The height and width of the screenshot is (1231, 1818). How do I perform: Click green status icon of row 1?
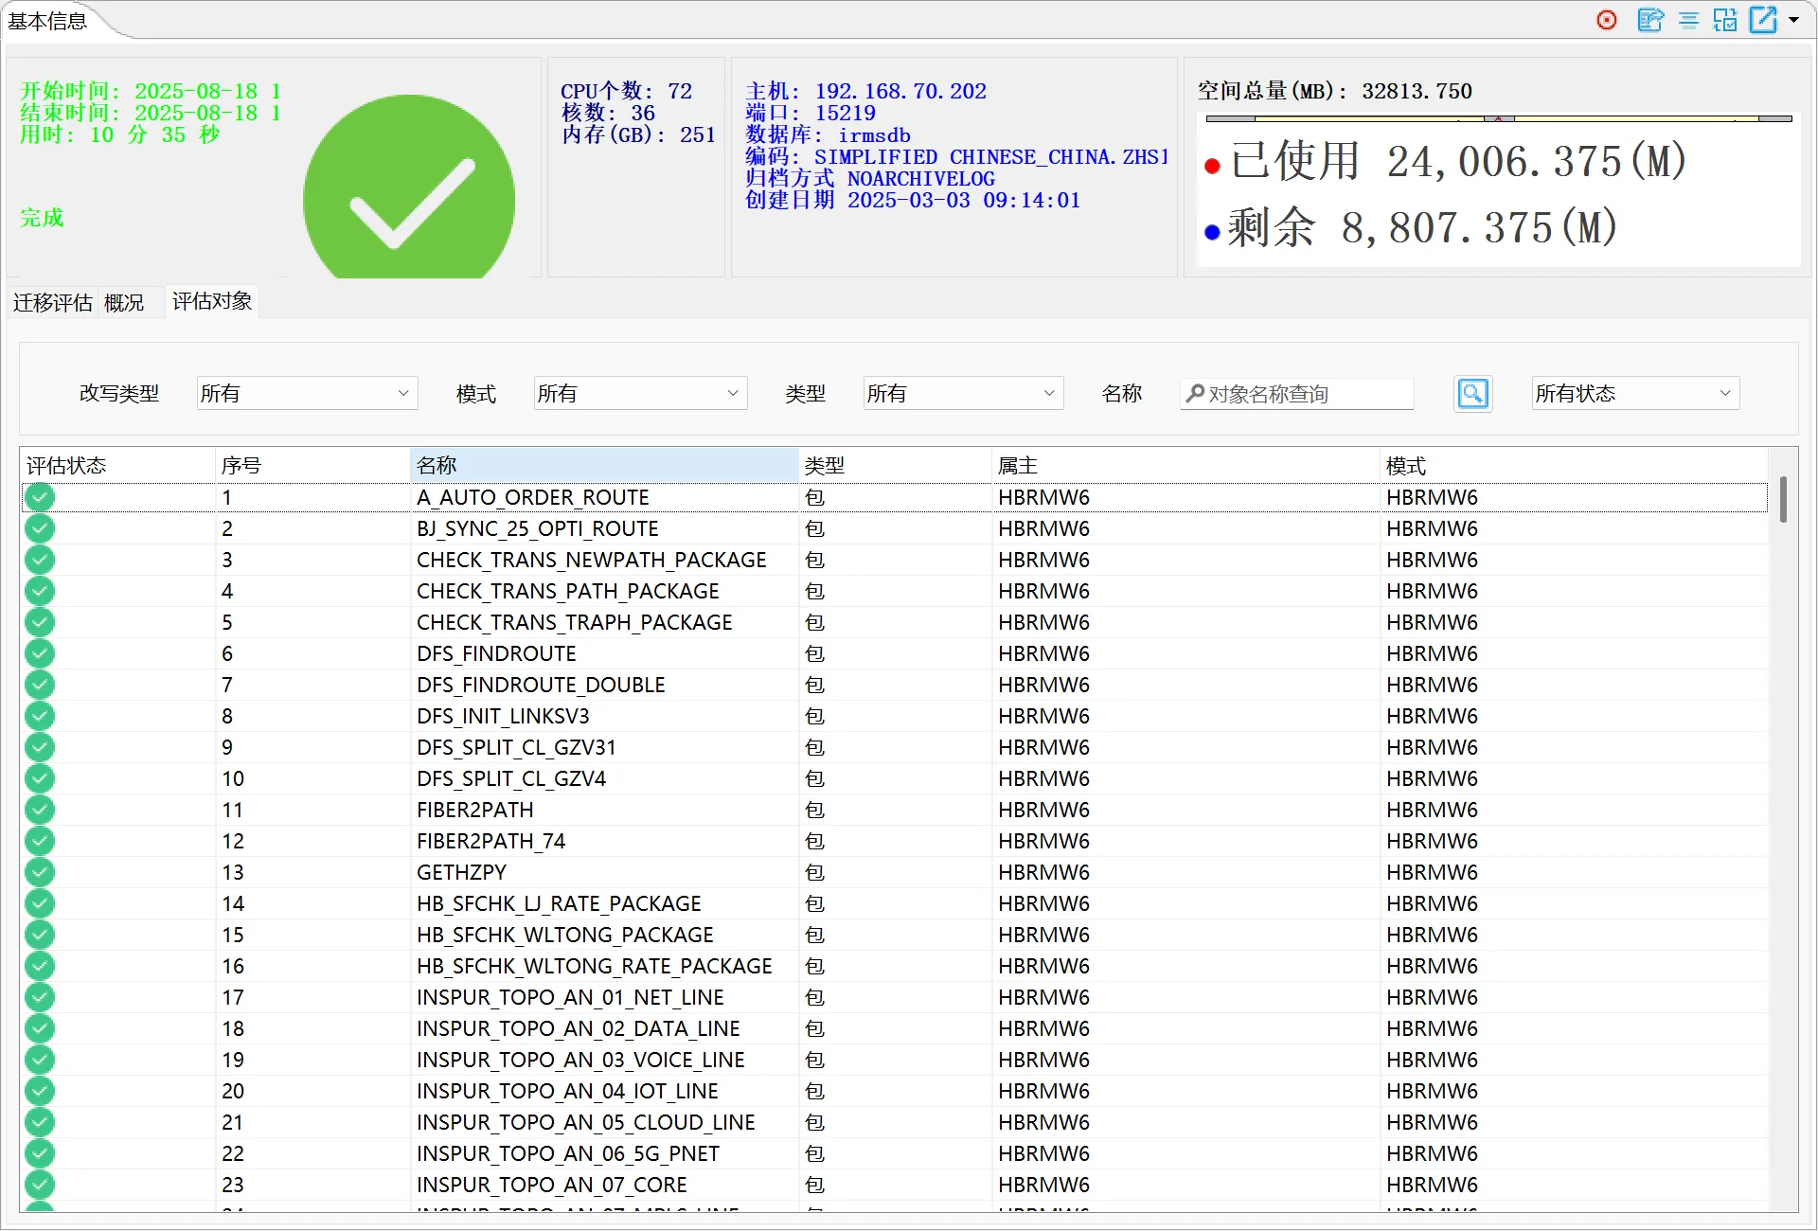coord(40,497)
